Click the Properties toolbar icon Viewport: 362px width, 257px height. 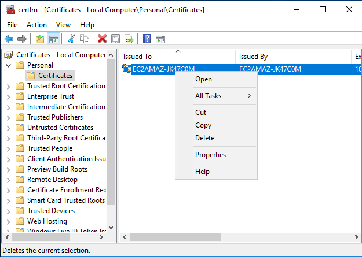115,39
